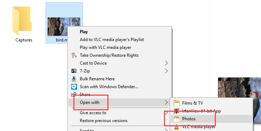Open with VLC media player in submenu
261x131 pixels.
coord(211,127)
